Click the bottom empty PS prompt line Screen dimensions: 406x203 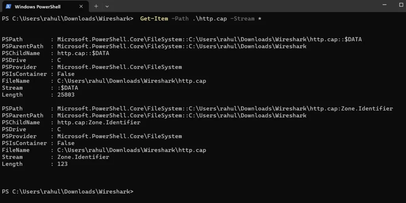[67, 192]
